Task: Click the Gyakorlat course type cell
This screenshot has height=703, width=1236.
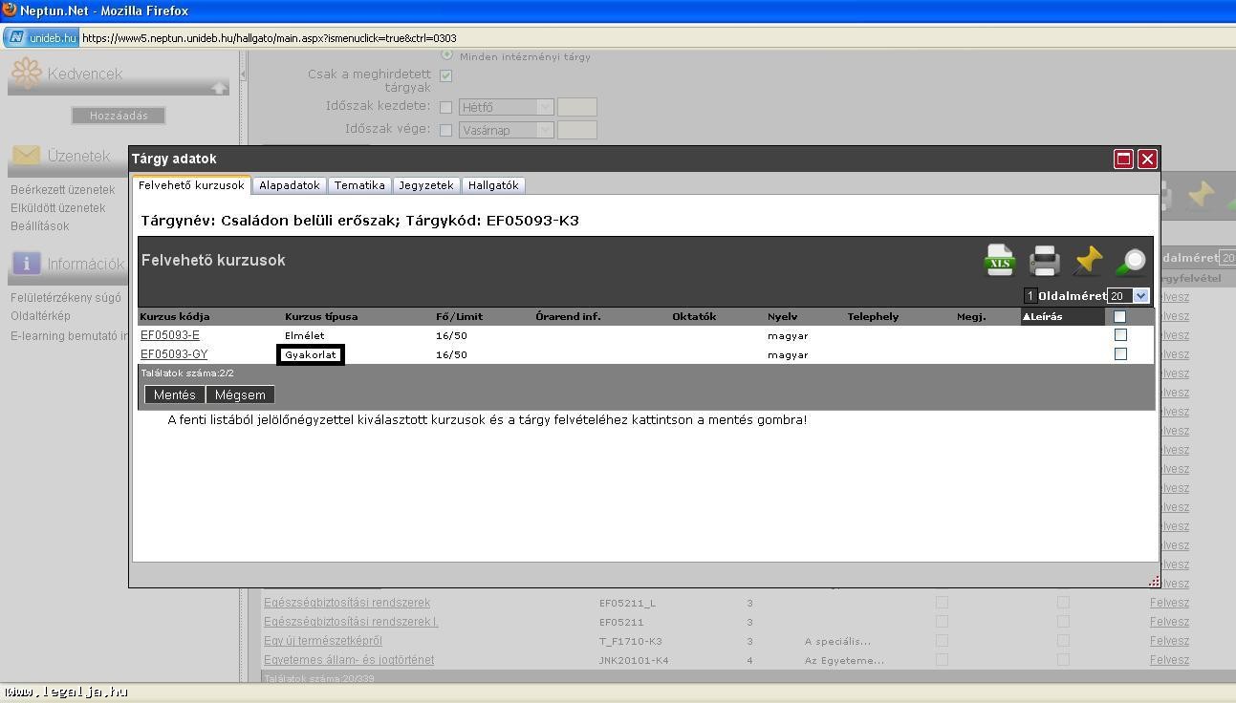Action: pyautogui.click(x=311, y=354)
